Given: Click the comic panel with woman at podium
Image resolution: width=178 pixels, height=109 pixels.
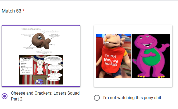Looking at the screenshot, I should click(x=41, y=70).
